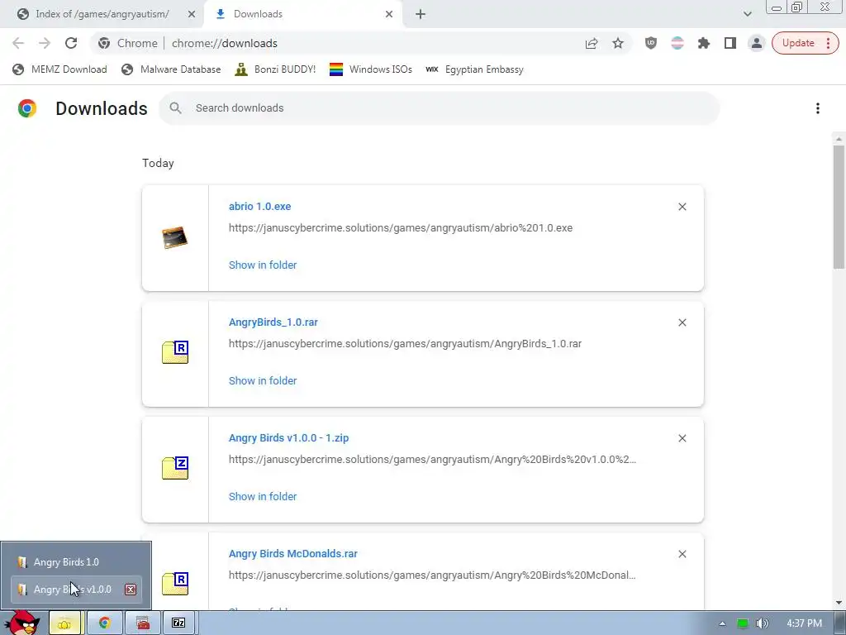Open the volume speaker tray icon

(x=762, y=623)
